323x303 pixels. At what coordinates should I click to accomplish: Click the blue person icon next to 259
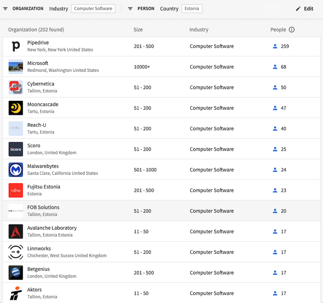(275, 46)
